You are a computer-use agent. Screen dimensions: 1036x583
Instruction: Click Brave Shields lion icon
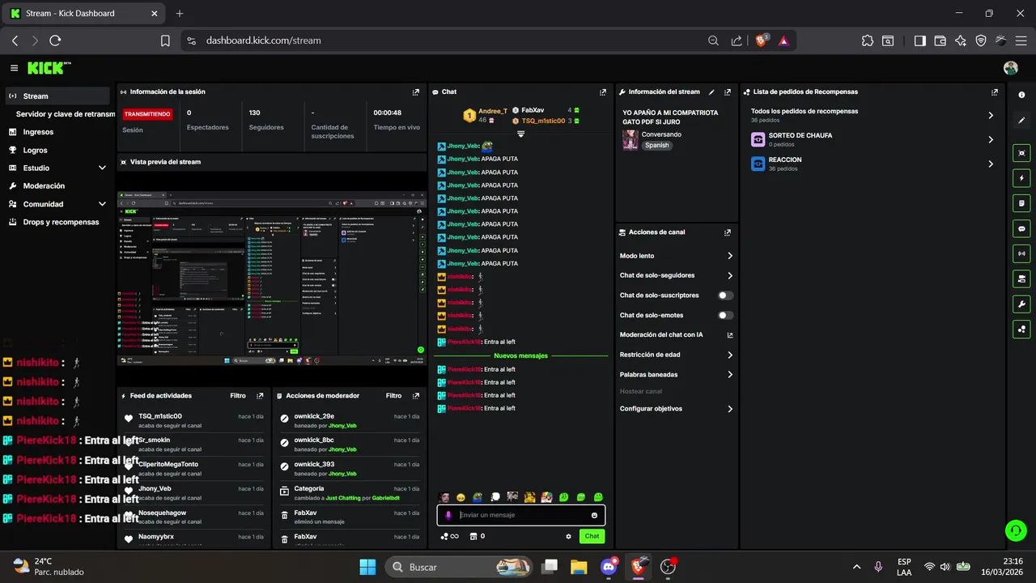pos(761,40)
